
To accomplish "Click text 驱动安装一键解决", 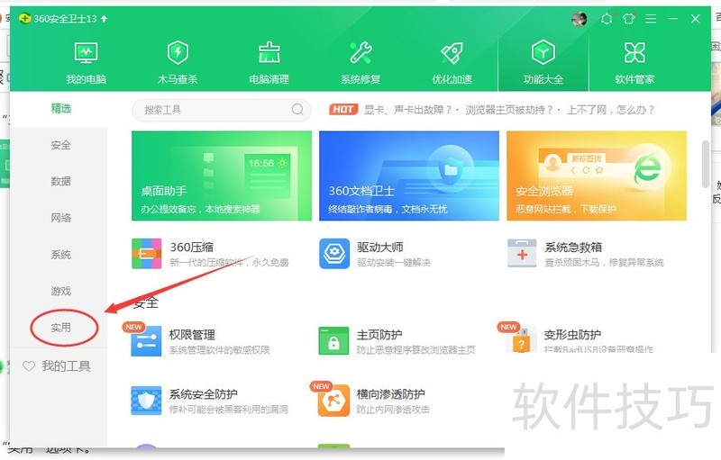I will coord(394,262).
